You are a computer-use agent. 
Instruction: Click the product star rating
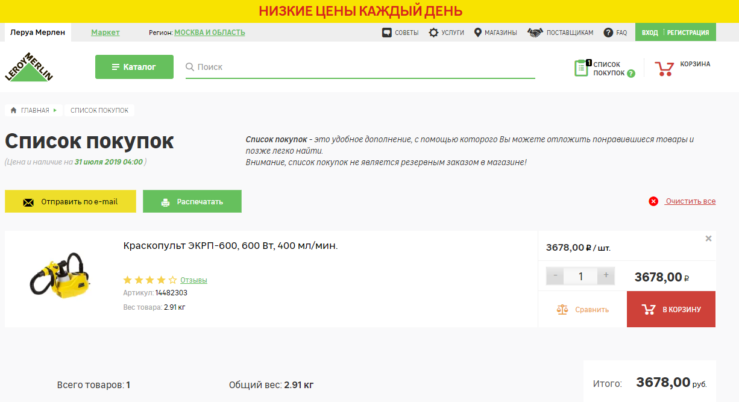pyautogui.click(x=150, y=280)
